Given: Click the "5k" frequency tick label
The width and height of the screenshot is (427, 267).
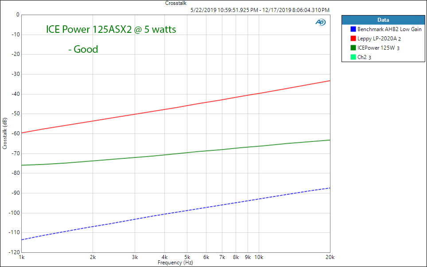Looking at the screenshot, I should (187, 257).
